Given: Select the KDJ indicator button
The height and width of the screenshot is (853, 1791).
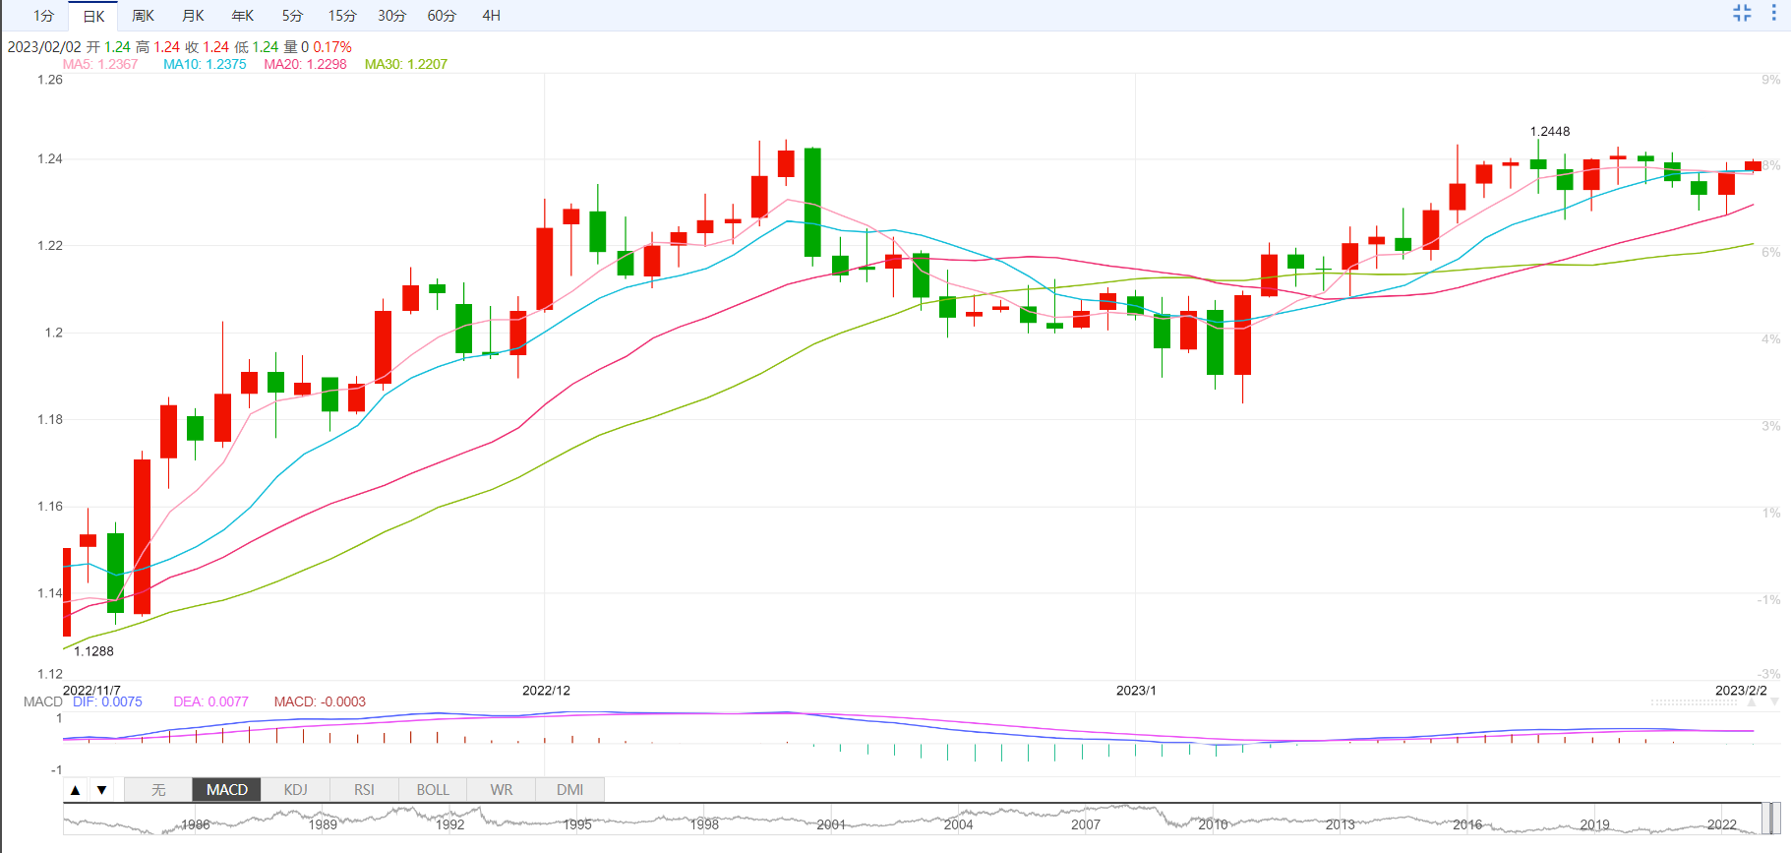Looking at the screenshot, I should tap(295, 789).
